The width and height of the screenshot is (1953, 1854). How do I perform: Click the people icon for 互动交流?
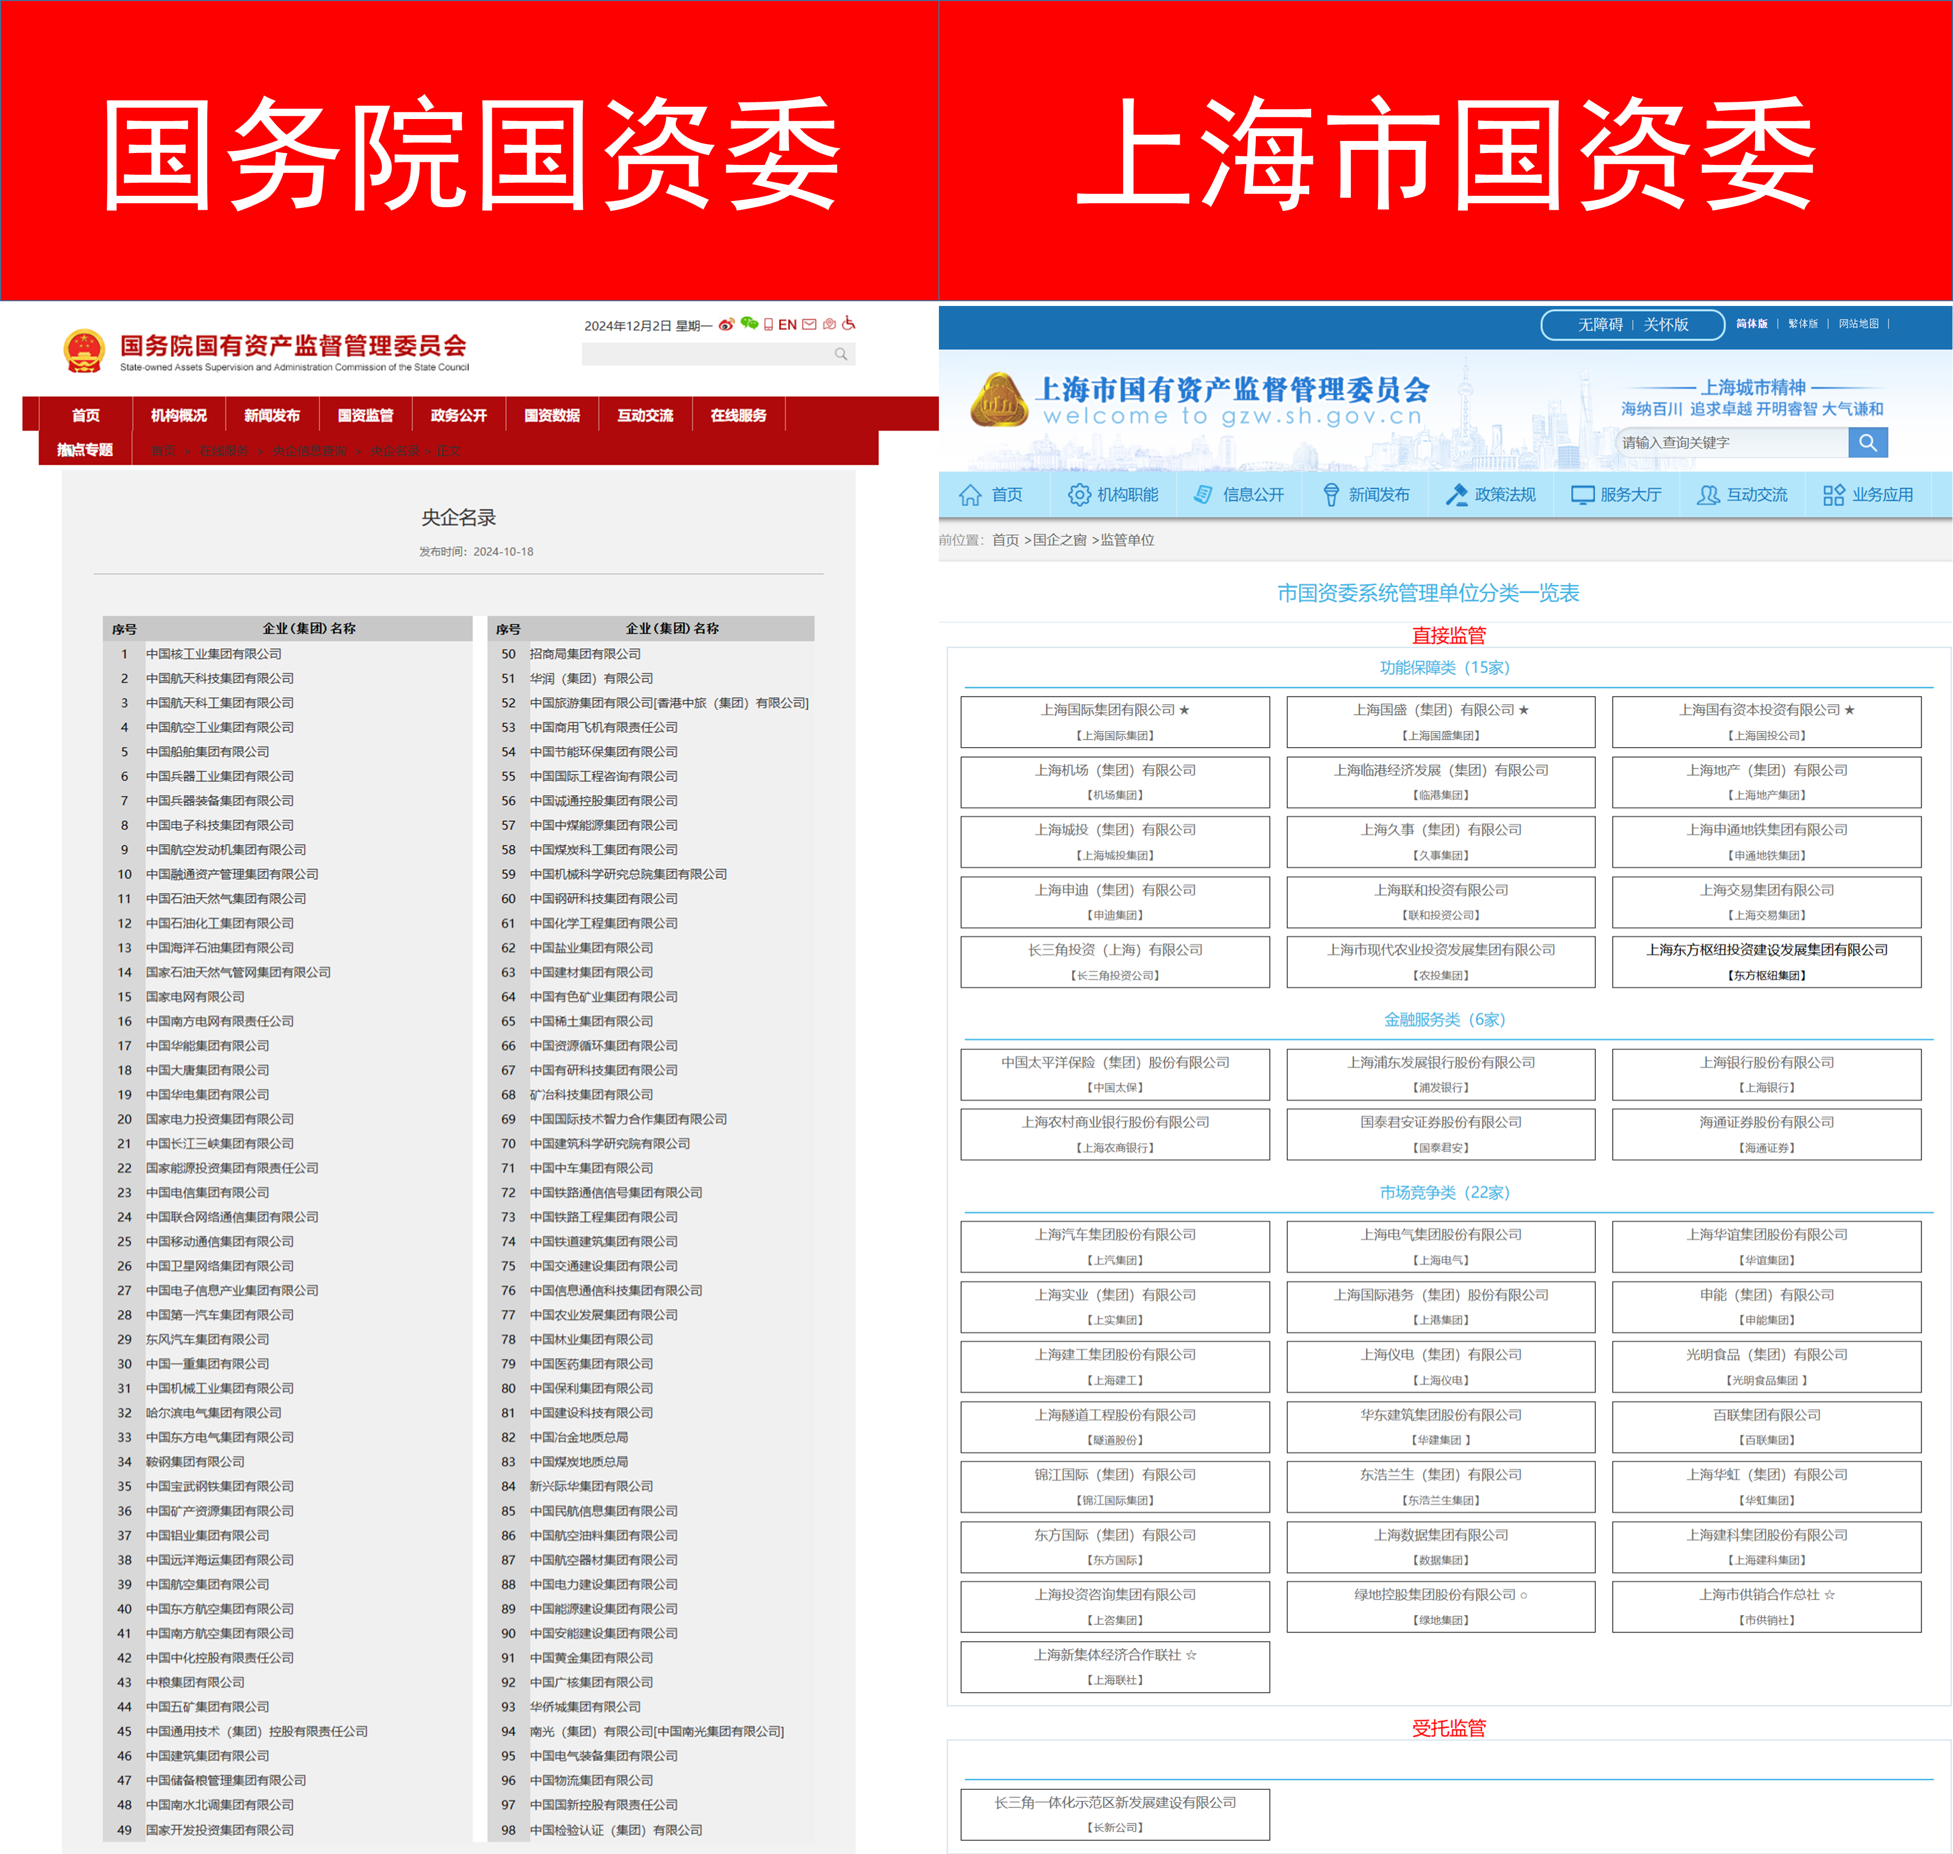(x=1708, y=494)
